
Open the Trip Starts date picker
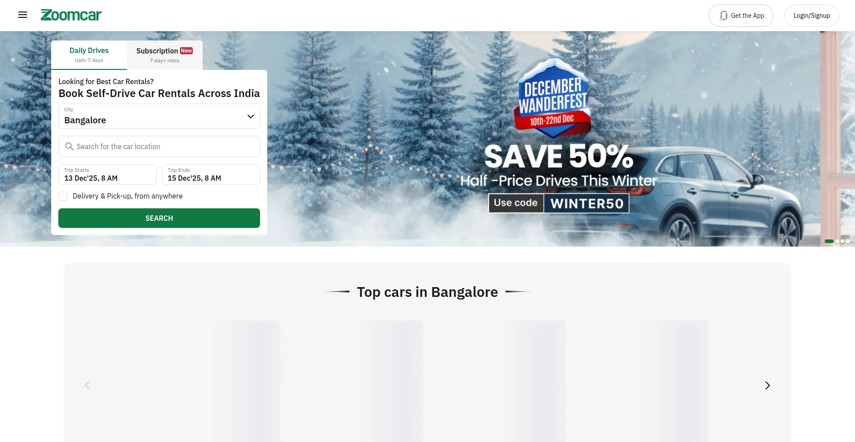click(x=107, y=174)
